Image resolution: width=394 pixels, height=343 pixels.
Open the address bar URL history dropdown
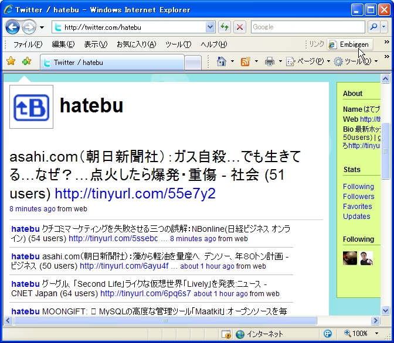210,27
